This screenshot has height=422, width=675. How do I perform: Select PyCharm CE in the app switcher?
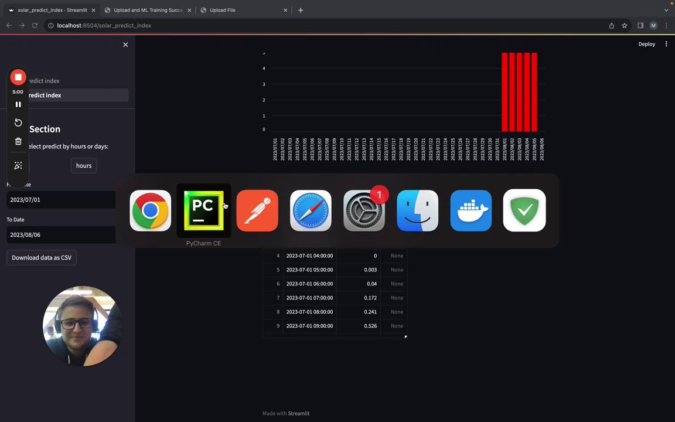tap(204, 210)
